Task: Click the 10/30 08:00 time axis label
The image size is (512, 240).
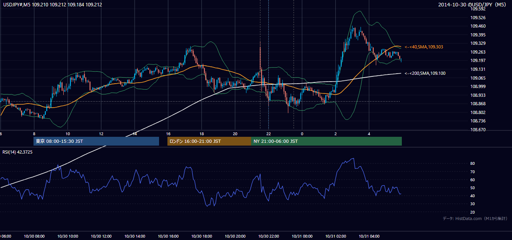Action: (34, 236)
